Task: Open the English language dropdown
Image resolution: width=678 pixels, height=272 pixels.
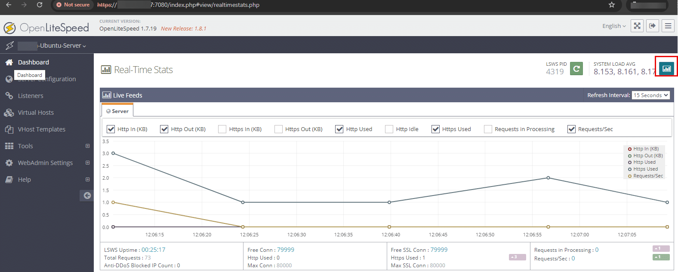Action: pyautogui.click(x=614, y=26)
